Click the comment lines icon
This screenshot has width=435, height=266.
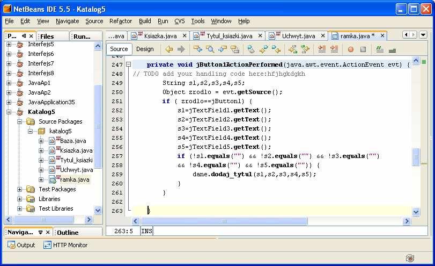[x=380, y=49]
